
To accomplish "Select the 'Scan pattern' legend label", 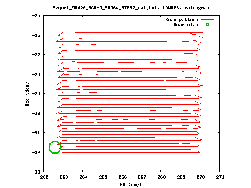I will point(182,20).
